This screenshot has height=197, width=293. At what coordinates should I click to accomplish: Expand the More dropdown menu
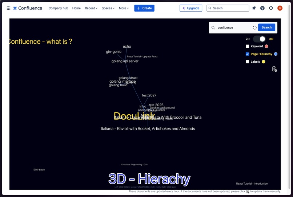tap(124, 8)
